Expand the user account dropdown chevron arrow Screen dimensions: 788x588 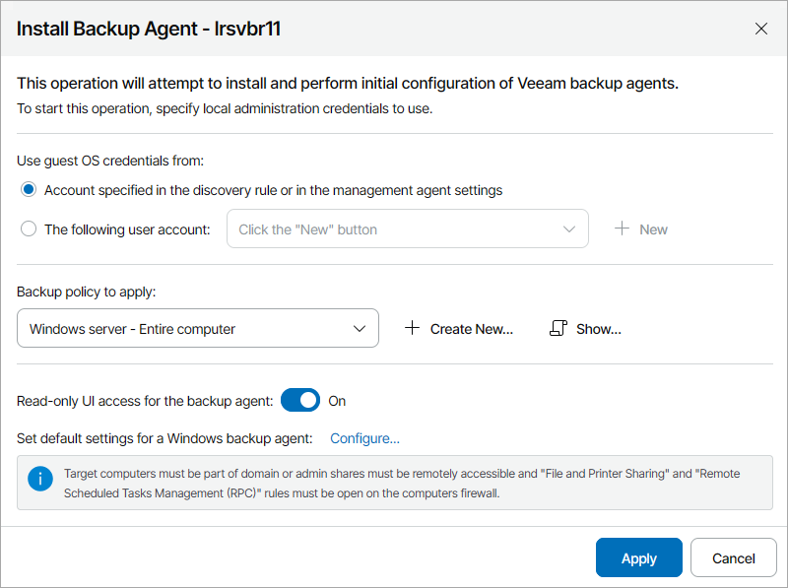coord(569,229)
